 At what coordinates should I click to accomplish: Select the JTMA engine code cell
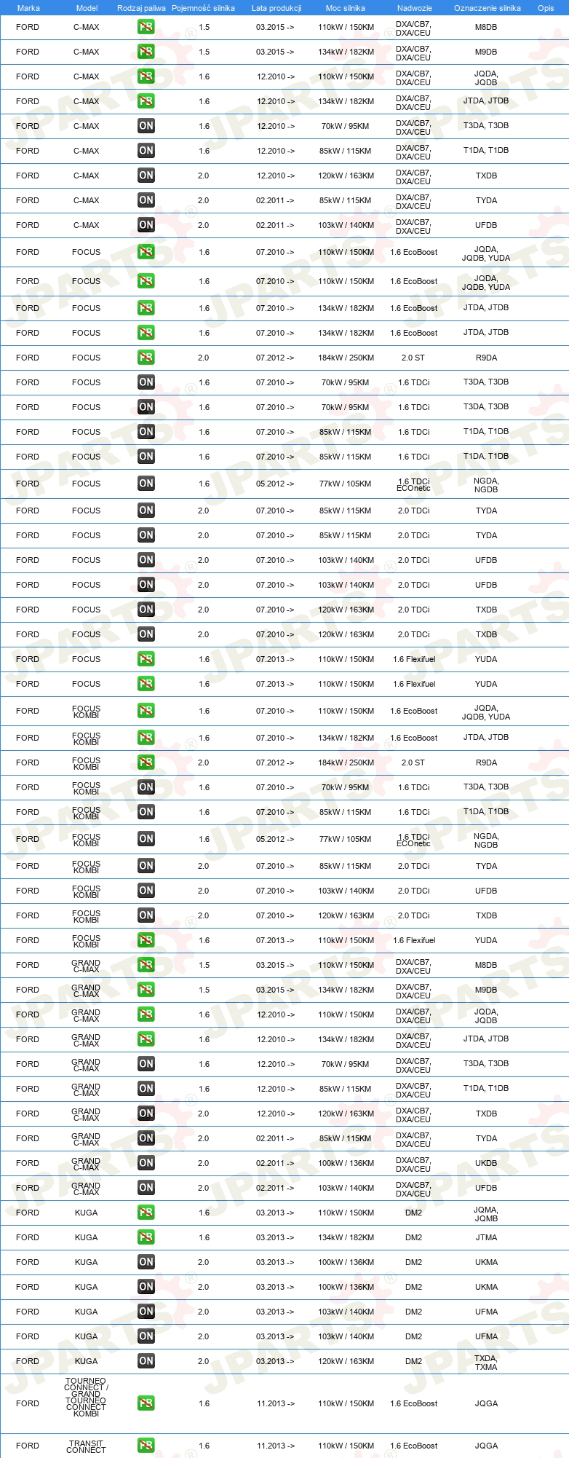point(486,1237)
